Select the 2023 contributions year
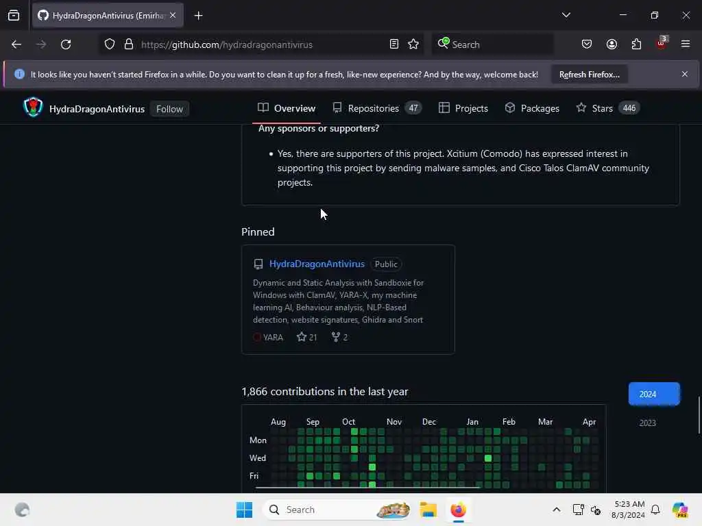 pyautogui.click(x=647, y=423)
